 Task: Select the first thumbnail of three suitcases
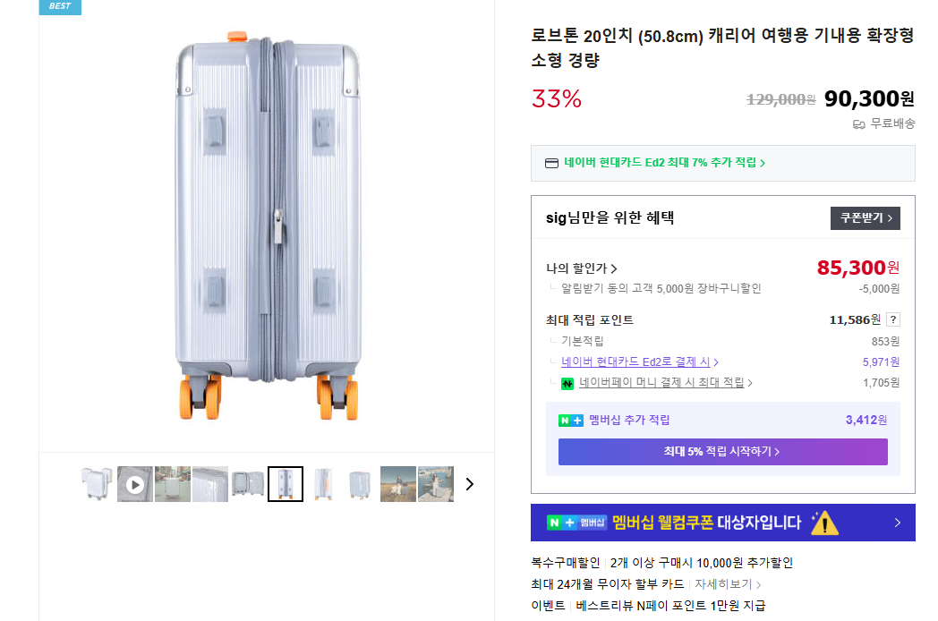coord(97,484)
